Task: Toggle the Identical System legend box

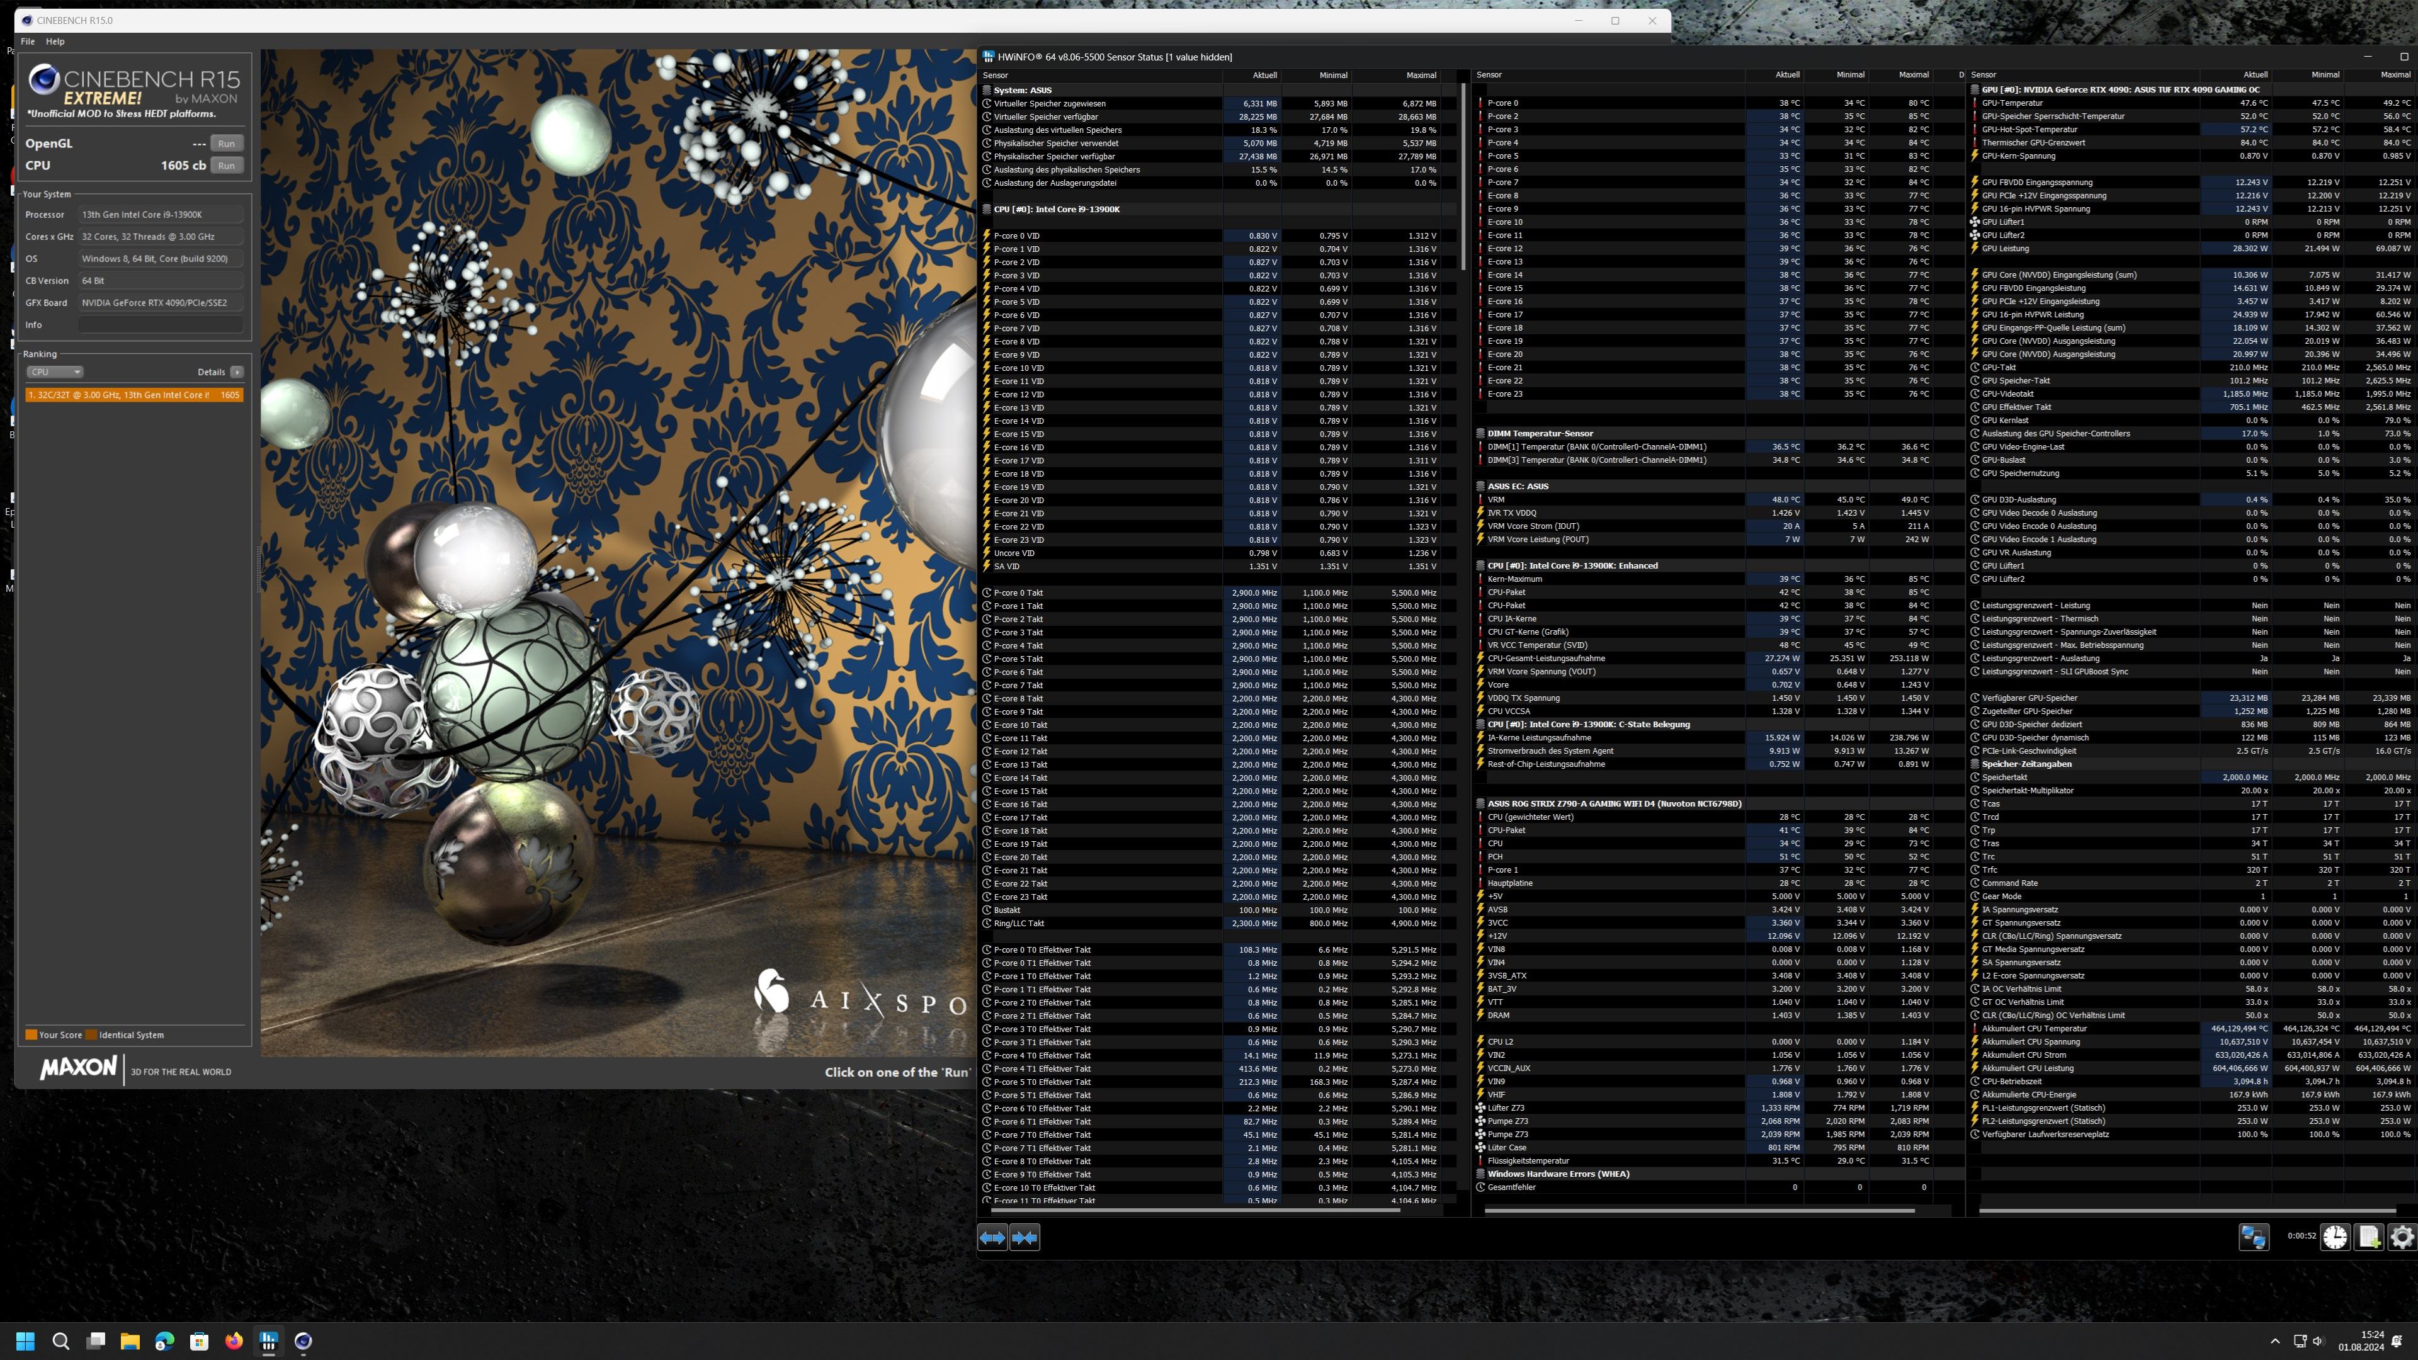Action: click(x=91, y=1034)
